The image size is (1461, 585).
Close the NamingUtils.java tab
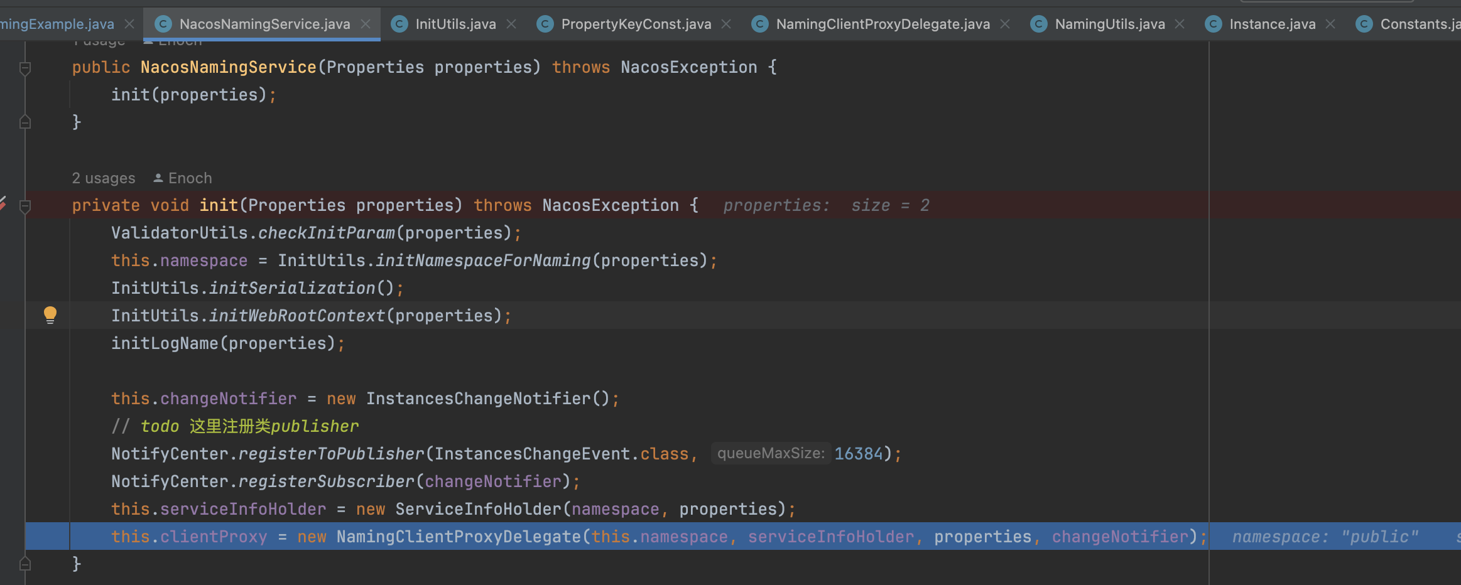[x=1180, y=24]
